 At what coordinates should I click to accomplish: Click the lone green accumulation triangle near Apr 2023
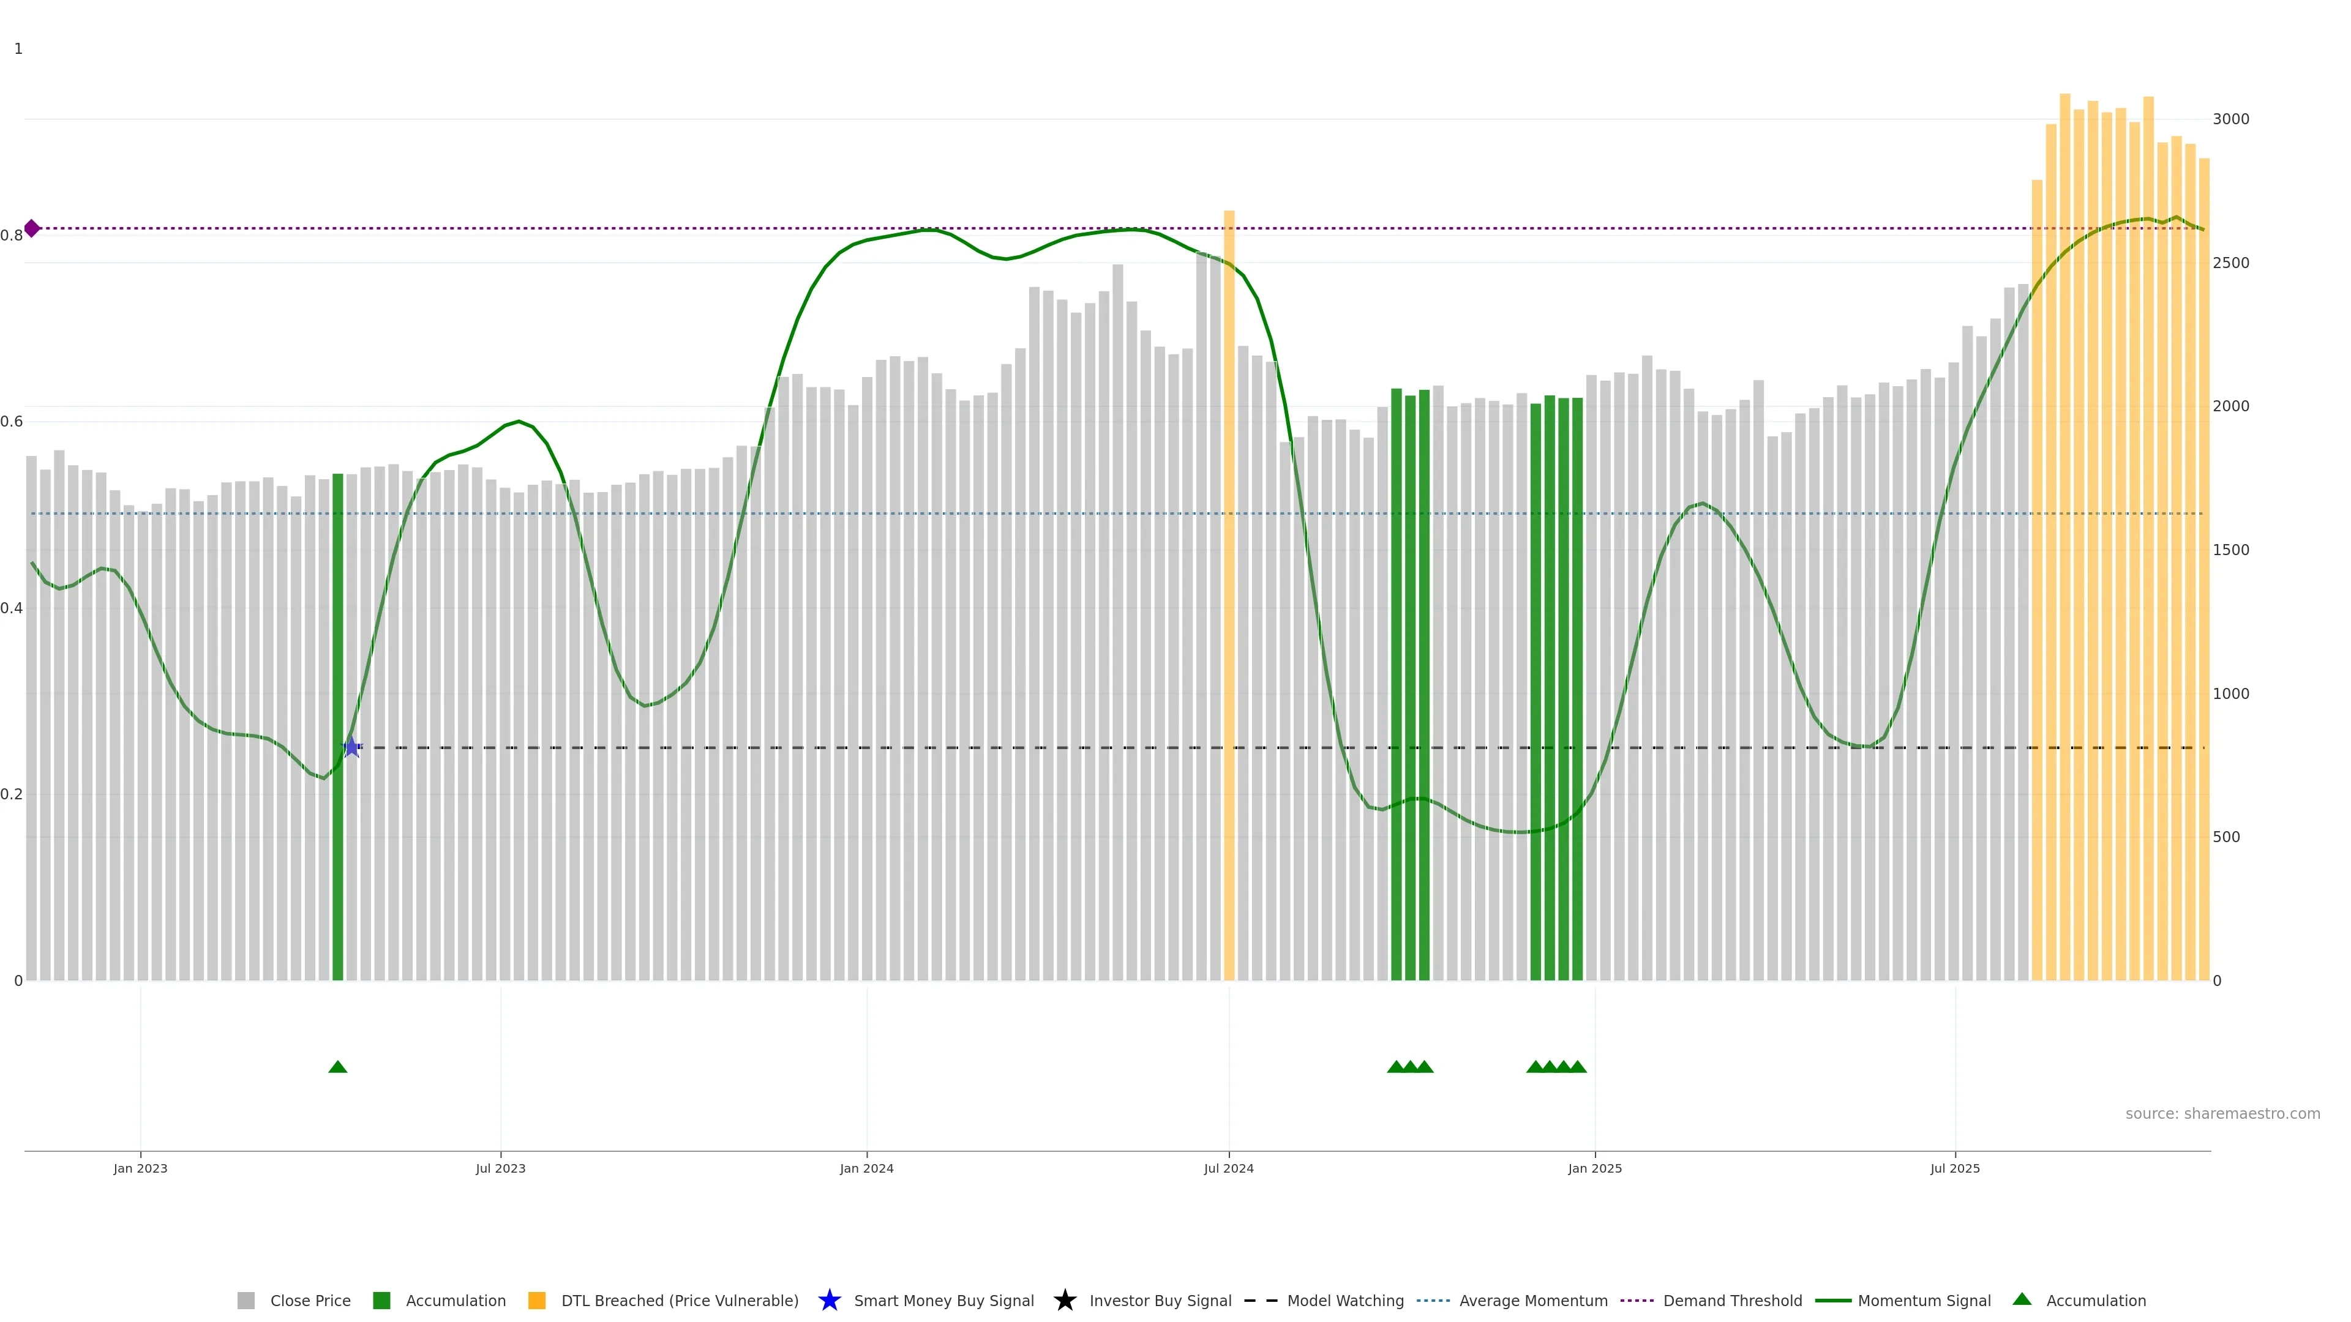point(338,1067)
